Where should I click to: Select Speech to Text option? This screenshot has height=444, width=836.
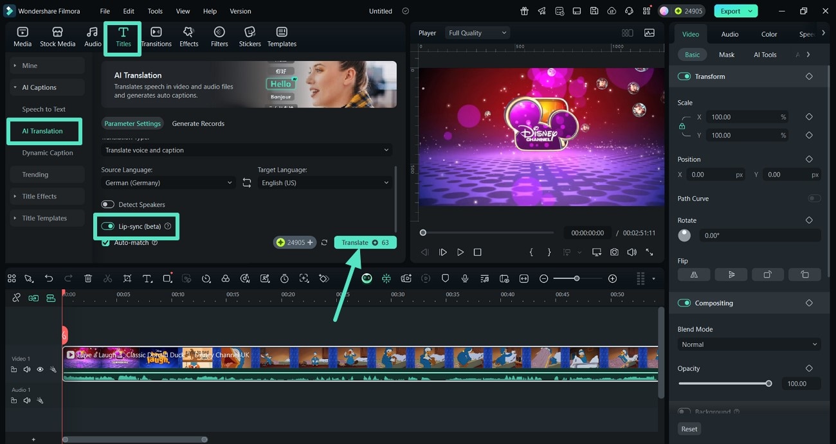pos(44,109)
